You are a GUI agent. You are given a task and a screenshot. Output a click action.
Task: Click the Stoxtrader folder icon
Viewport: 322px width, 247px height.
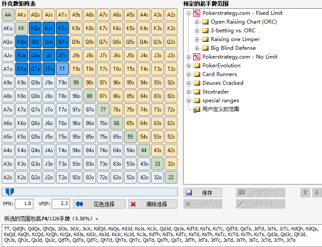(x=197, y=92)
